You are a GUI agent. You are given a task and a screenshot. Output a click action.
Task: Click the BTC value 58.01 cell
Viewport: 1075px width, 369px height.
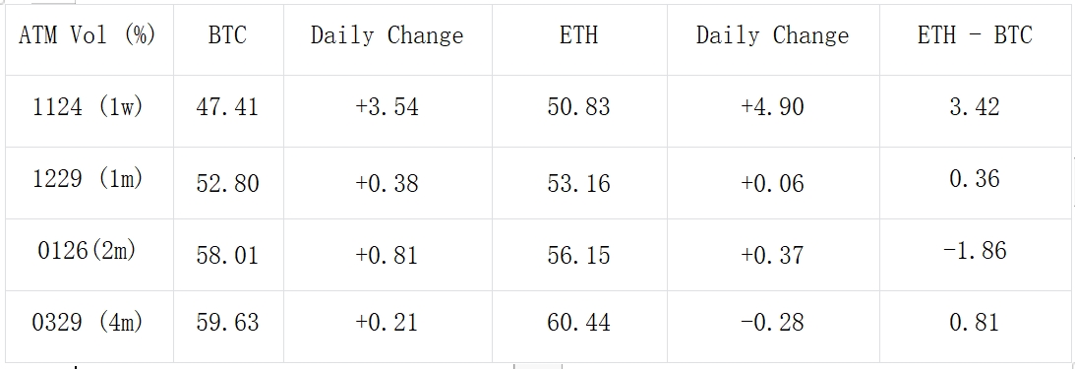(x=228, y=255)
